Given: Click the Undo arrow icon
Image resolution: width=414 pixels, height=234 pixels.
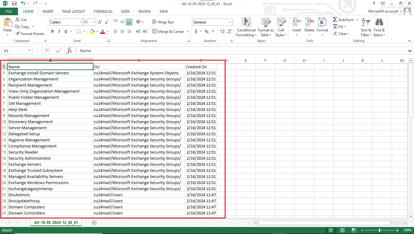Looking at the screenshot, I should (23, 3).
